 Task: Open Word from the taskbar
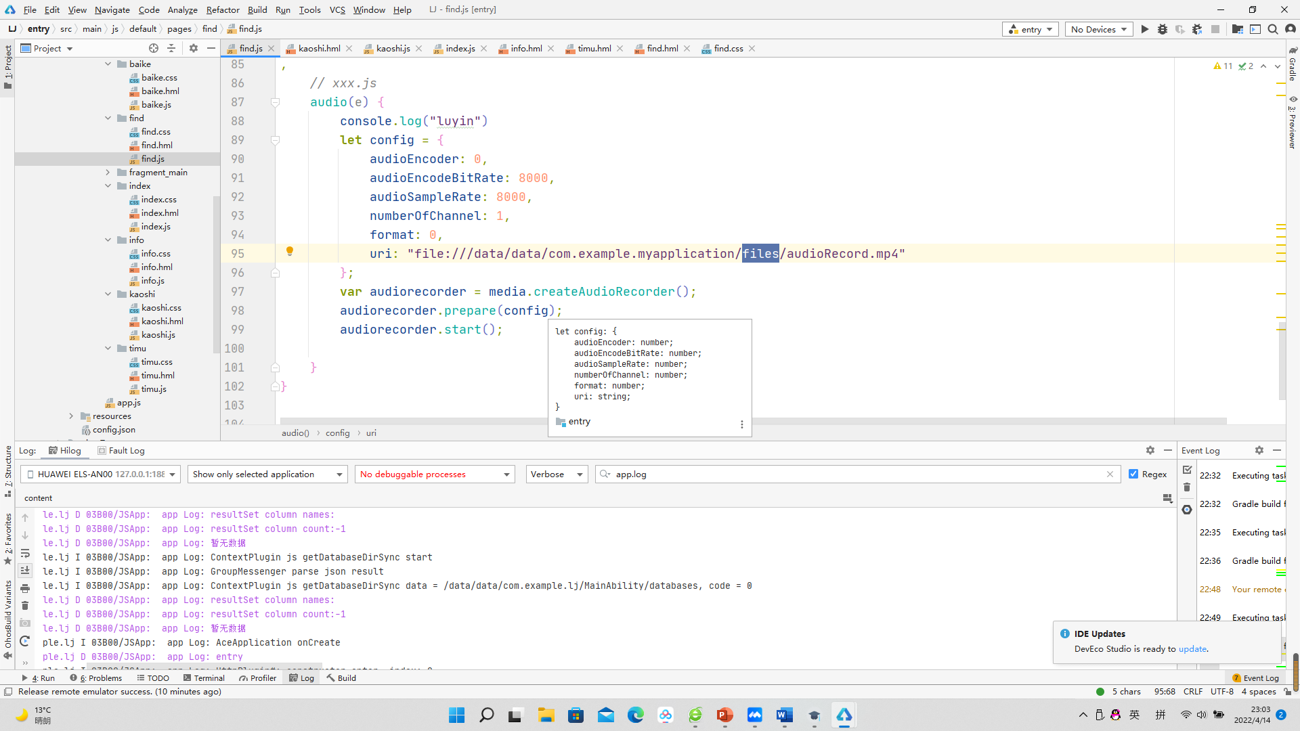pyautogui.click(x=784, y=715)
